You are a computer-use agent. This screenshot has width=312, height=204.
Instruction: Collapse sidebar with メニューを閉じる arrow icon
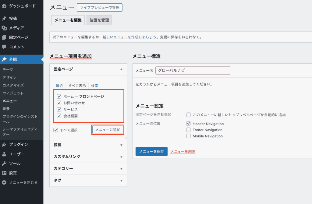4,183
